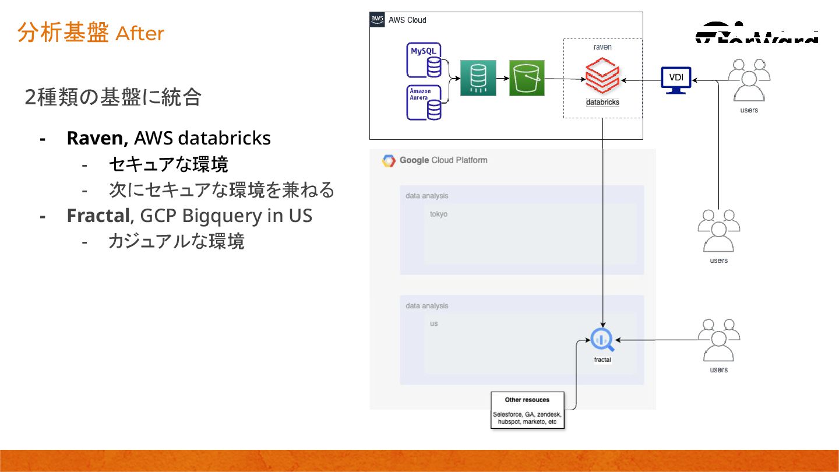The width and height of the screenshot is (839, 472).
Task: Click the us region label
Action: click(x=434, y=323)
